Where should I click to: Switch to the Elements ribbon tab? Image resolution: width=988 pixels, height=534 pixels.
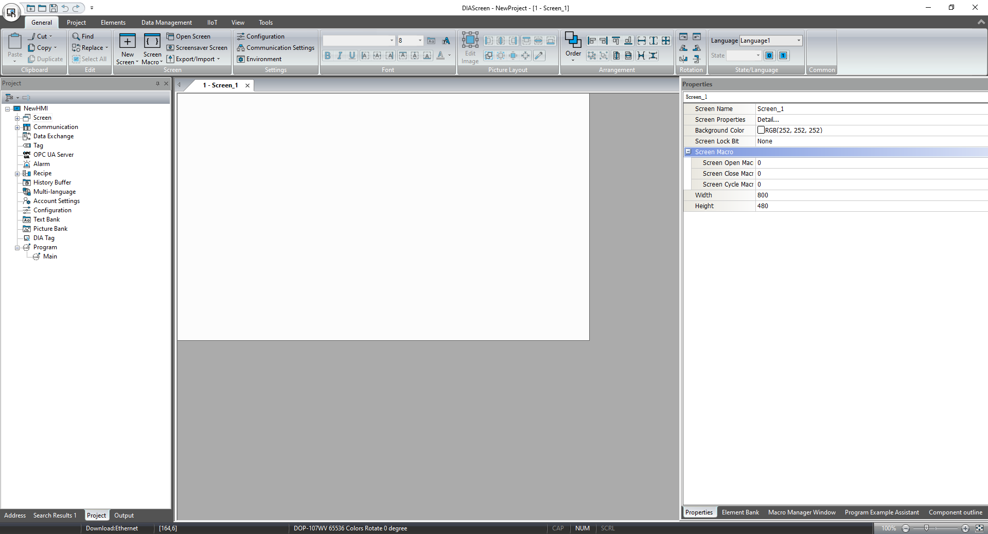point(113,23)
